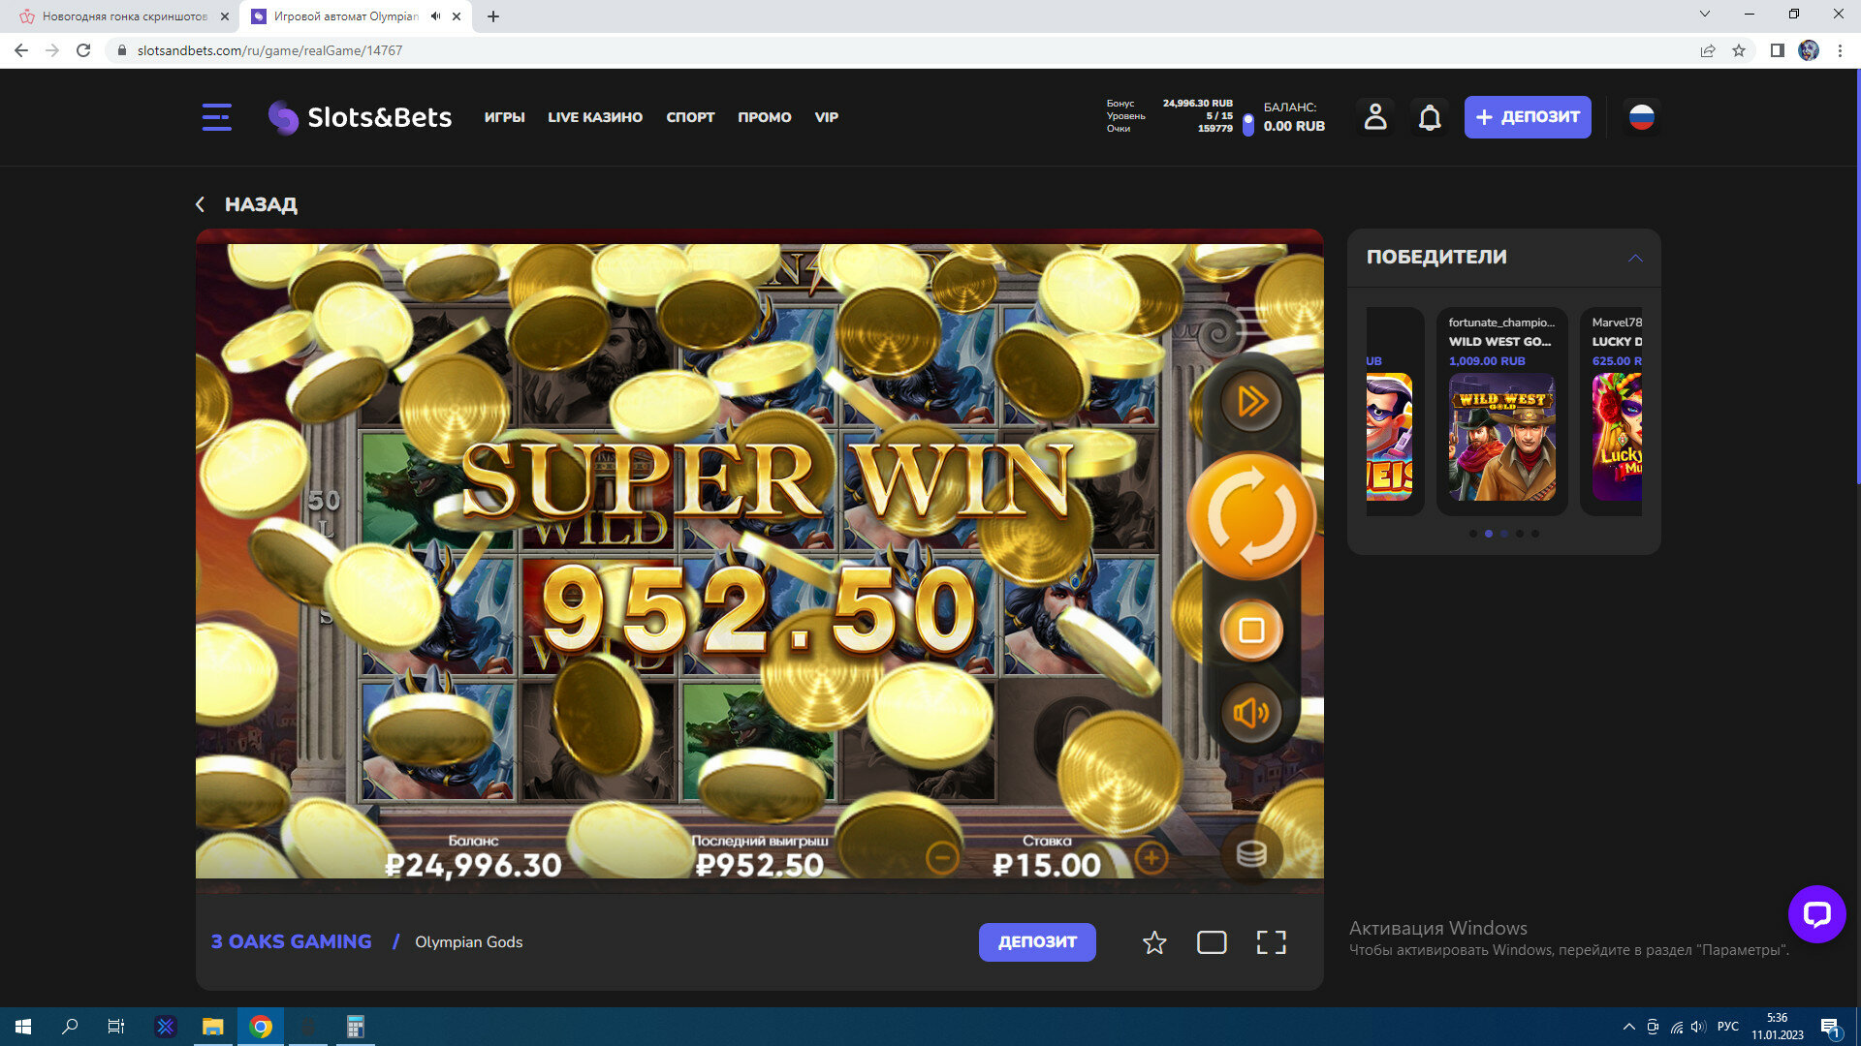Image resolution: width=1861 pixels, height=1046 pixels.
Task: Open the hamburger side menu
Action: click(x=216, y=117)
